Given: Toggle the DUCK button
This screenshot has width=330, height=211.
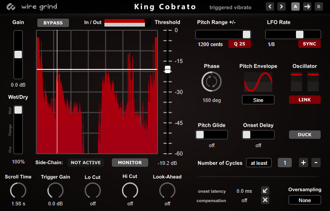Looking at the screenshot, I should pos(305,135).
